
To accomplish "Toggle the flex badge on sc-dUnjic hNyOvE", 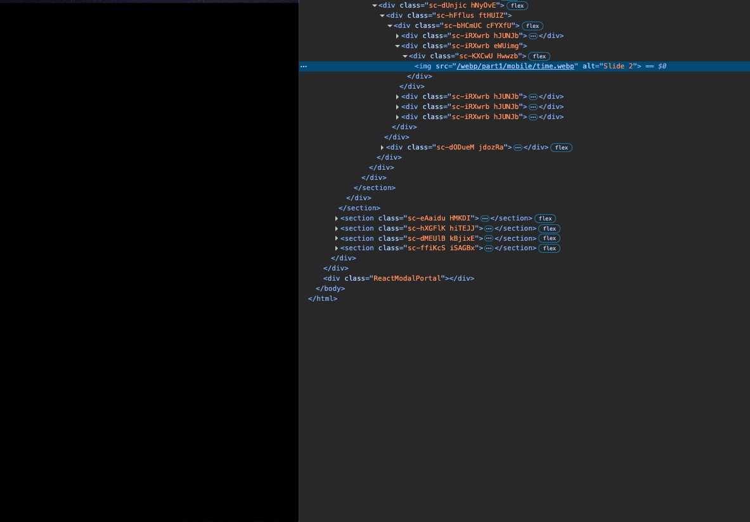I will [x=517, y=5].
